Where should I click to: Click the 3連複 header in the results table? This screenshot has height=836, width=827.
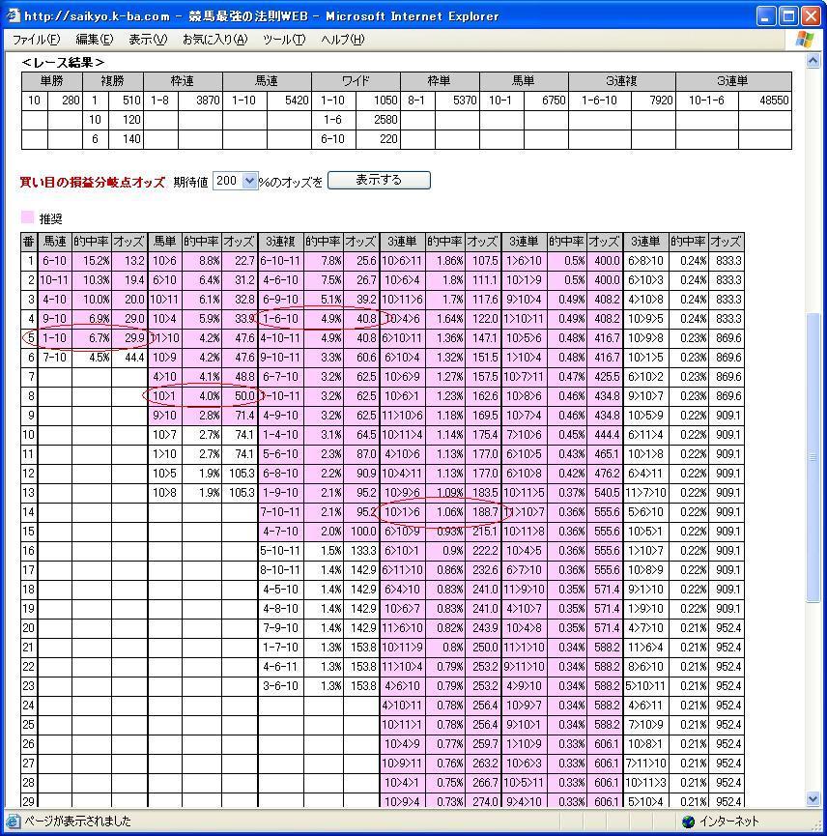622,81
